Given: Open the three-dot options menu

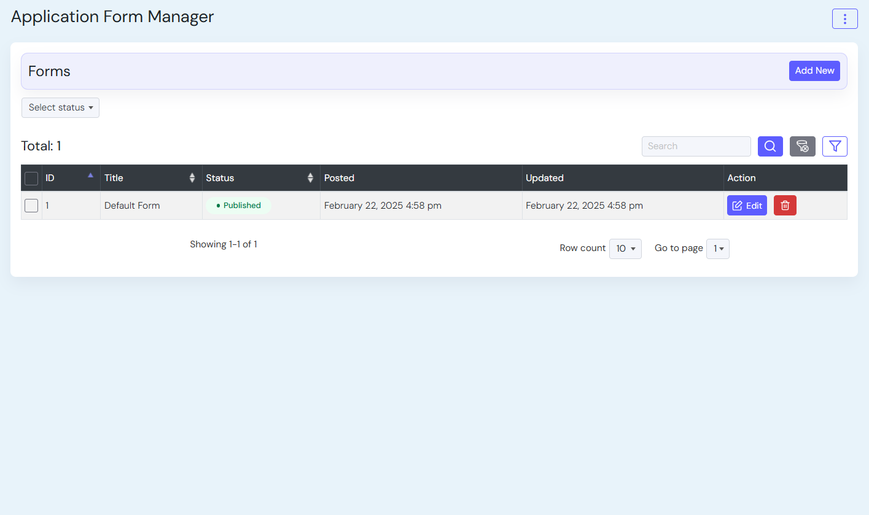Looking at the screenshot, I should [844, 19].
